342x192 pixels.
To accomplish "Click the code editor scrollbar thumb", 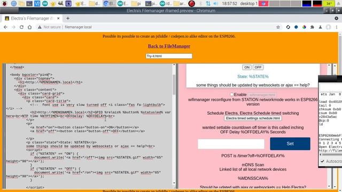I will (x=174, y=84).
